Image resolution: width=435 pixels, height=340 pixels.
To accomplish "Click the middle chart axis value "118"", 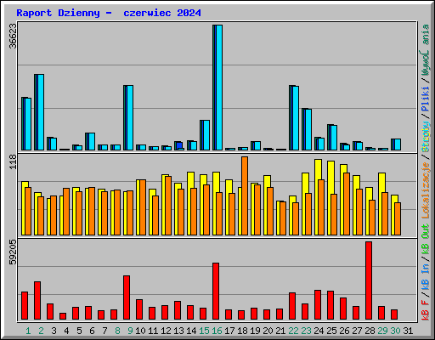I will coord(13,162).
